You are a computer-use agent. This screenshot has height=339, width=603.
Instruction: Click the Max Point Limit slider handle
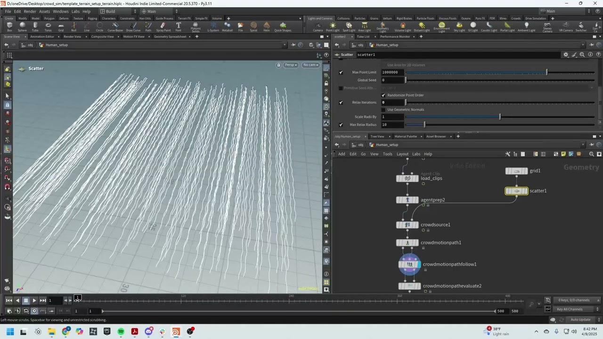tap(546, 73)
